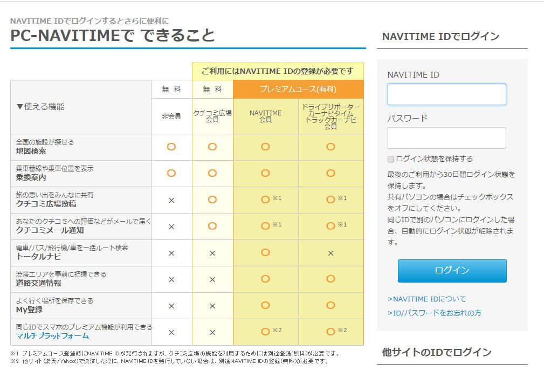This screenshot has width=544, height=371.
Task: Enable the ログイン状態を保持する checkbox
Action: tap(391, 159)
